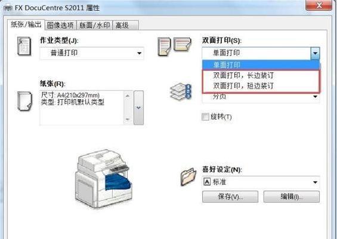Toggle the 旋转(T) checkbox
The width and height of the screenshot is (337, 239).
[205, 117]
